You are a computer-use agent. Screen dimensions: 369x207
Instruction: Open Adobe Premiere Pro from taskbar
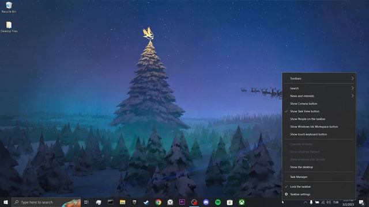(182, 202)
